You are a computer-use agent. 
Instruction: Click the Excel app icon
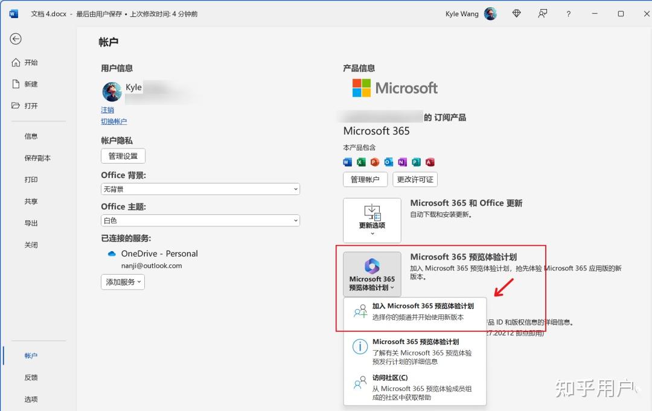click(361, 162)
